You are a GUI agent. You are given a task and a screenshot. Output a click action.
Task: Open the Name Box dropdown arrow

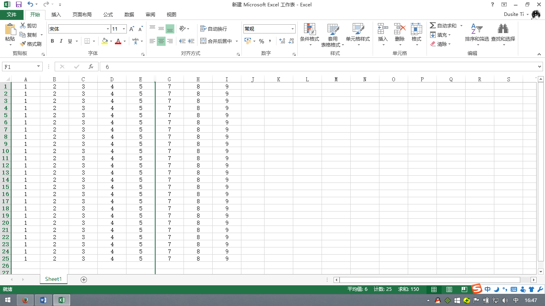pyautogui.click(x=39, y=67)
